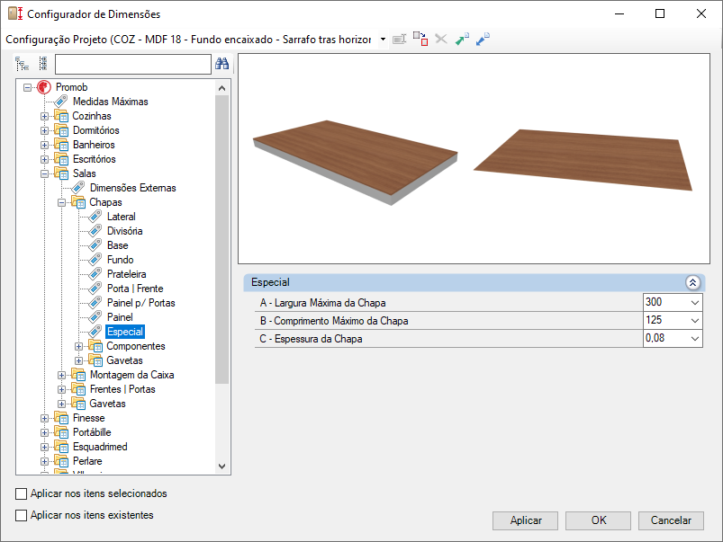Click the Cancelar button
This screenshot has width=723, height=542.
[x=671, y=520]
